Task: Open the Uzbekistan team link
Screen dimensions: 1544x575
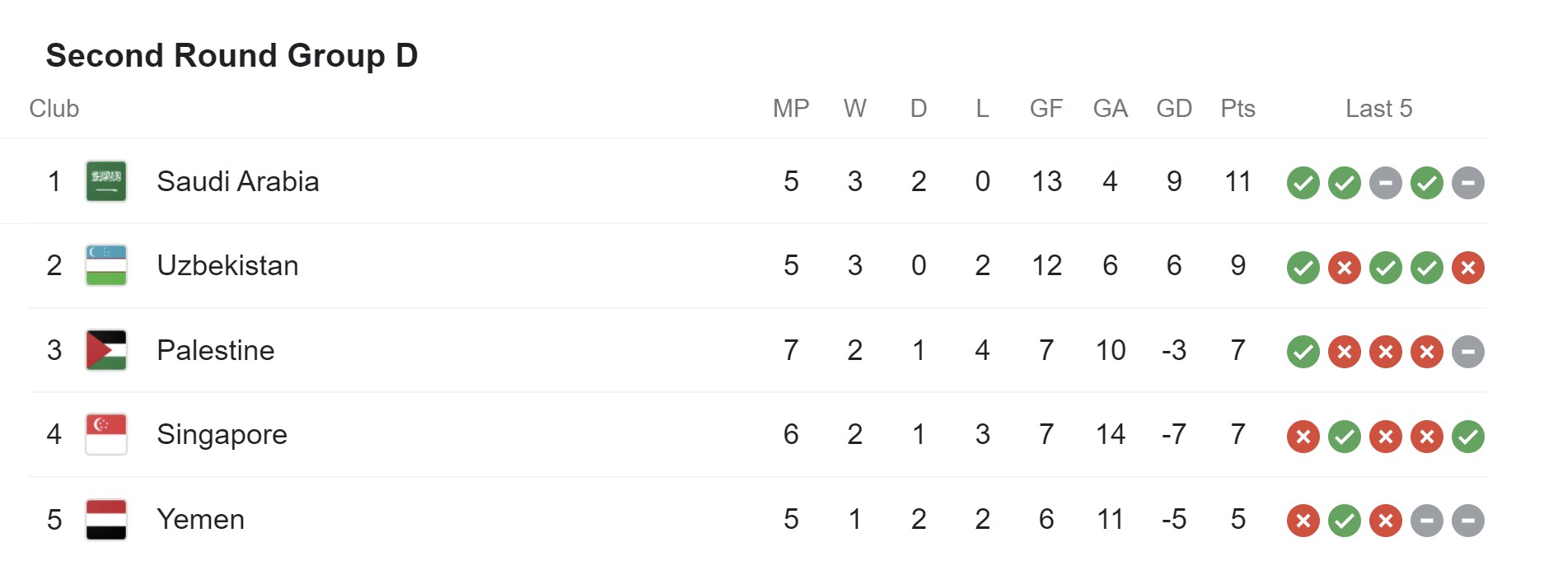Action: 227,265
